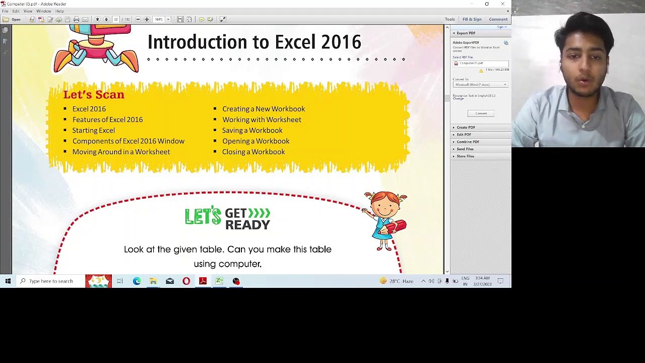The image size is (645, 363).
Task: Click the Convert button
Action: [481, 113]
